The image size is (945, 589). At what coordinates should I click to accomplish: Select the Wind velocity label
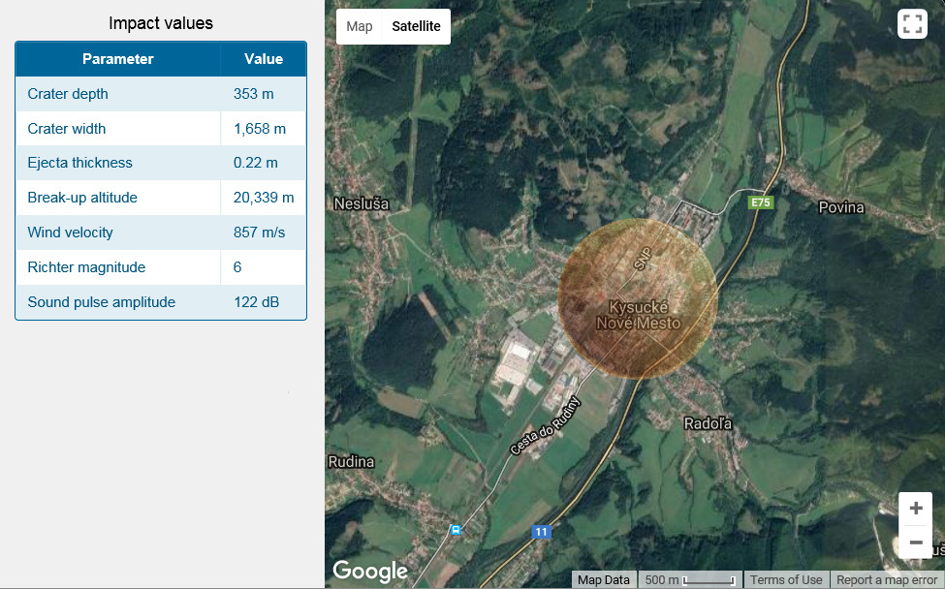coord(70,232)
